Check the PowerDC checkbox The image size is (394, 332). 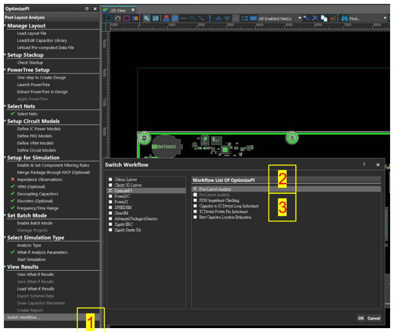110,196
